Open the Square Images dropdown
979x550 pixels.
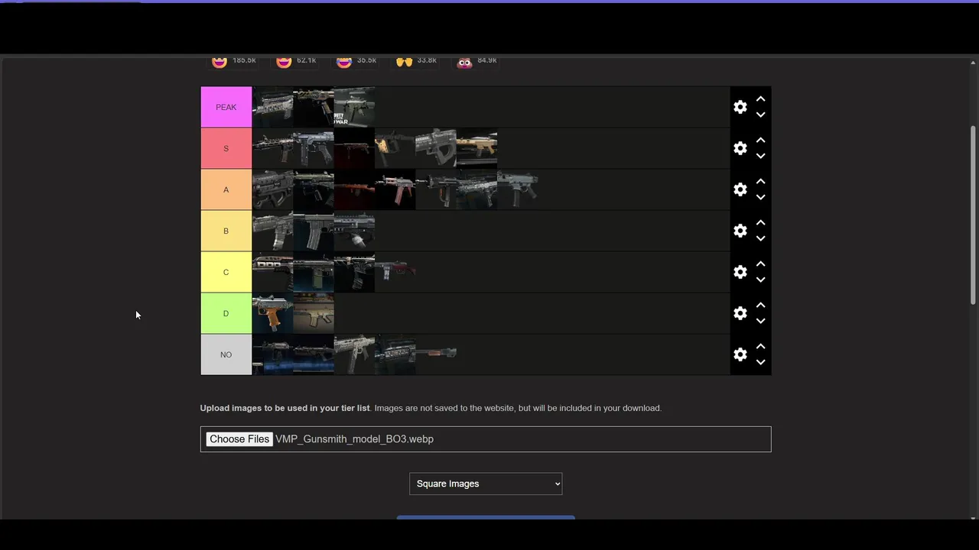click(x=486, y=484)
